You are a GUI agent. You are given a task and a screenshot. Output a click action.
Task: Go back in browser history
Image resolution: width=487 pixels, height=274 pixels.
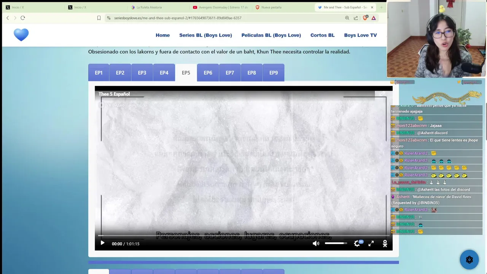click(8, 18)
